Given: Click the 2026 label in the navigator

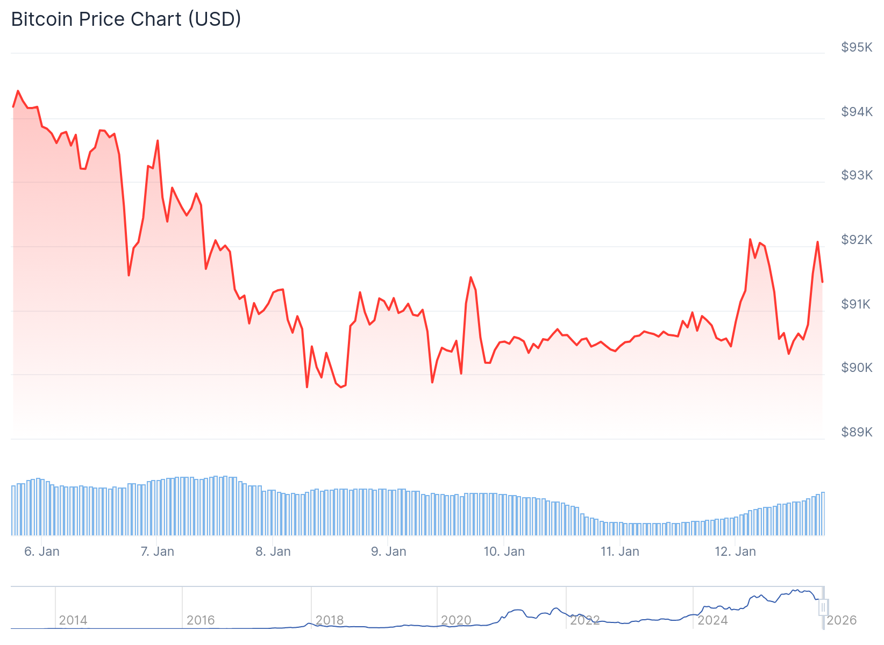Looking at the screenshot, I should coord(842,620).
